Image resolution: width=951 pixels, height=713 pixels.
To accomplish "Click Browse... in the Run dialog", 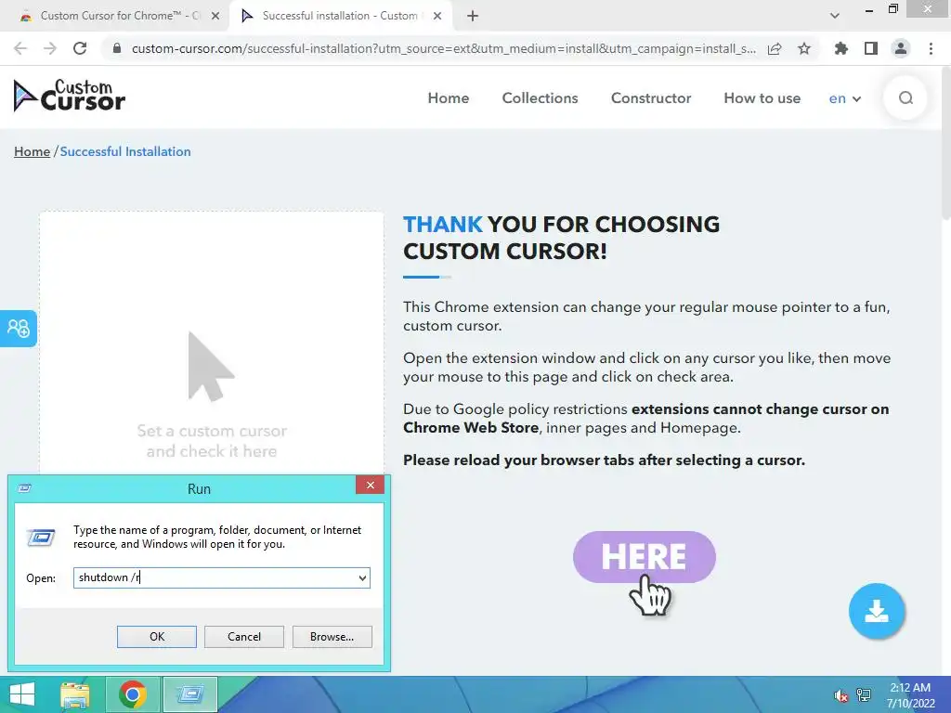I will click(332, 637).
